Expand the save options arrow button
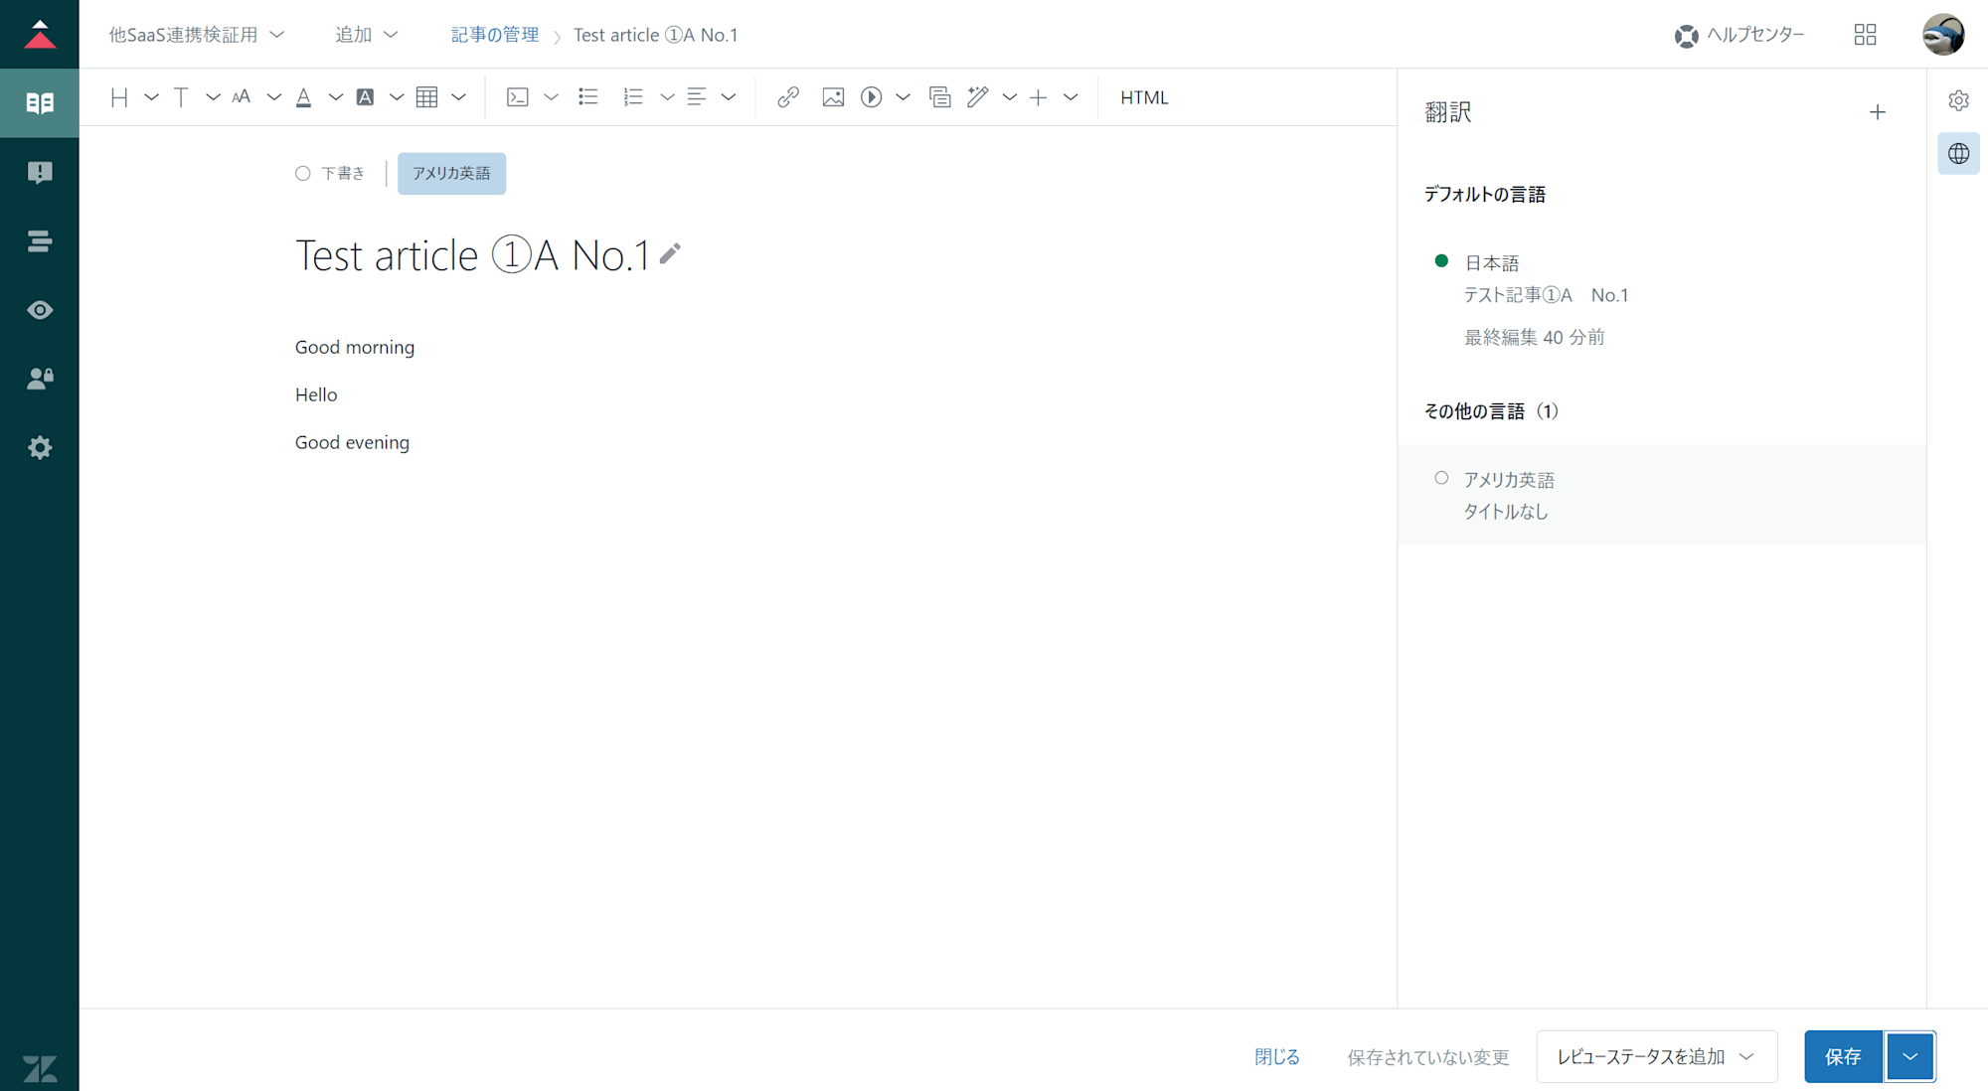 (x=1909, y=1057)
